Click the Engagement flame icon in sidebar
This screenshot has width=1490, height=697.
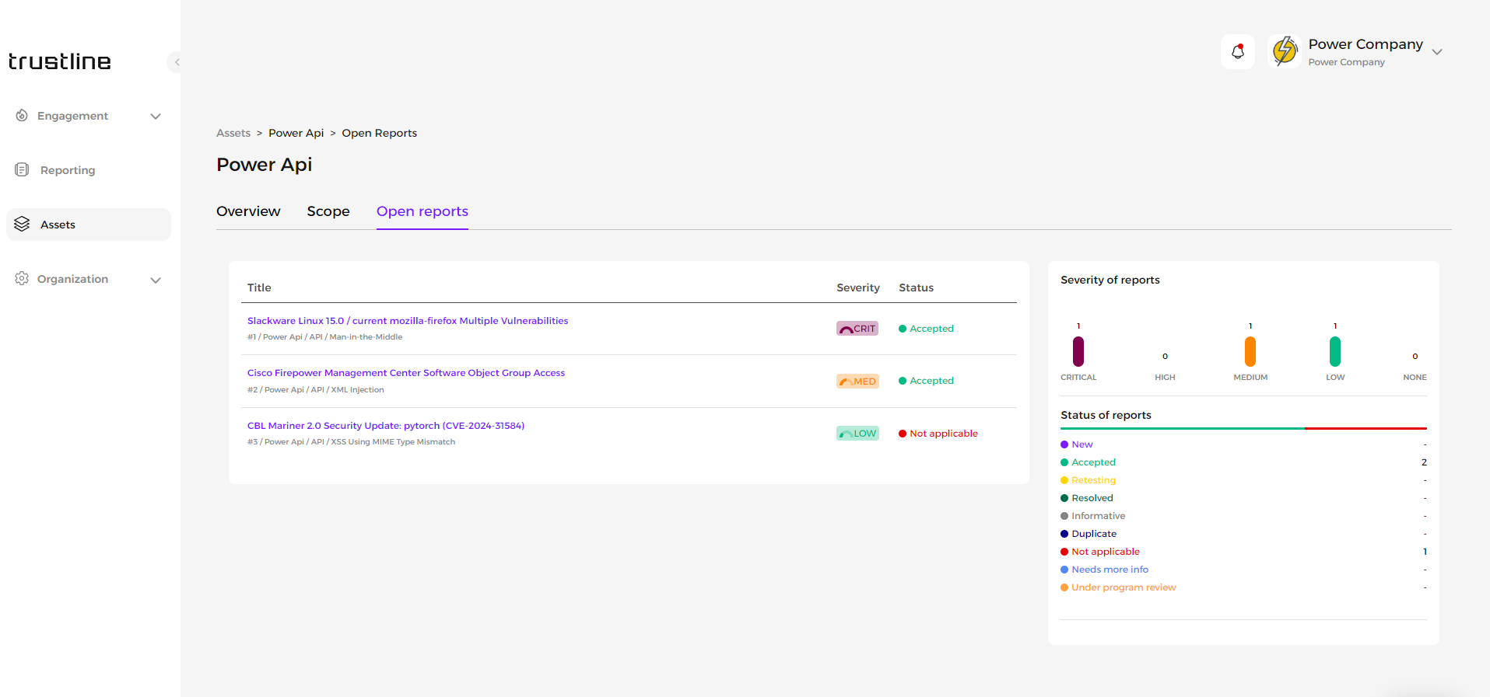(22, 116)
